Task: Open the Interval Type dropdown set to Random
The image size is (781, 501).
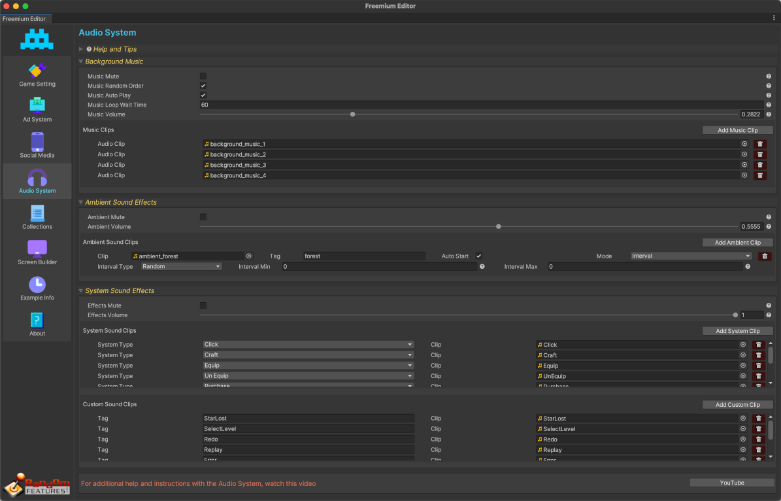Action: (182, 267)
